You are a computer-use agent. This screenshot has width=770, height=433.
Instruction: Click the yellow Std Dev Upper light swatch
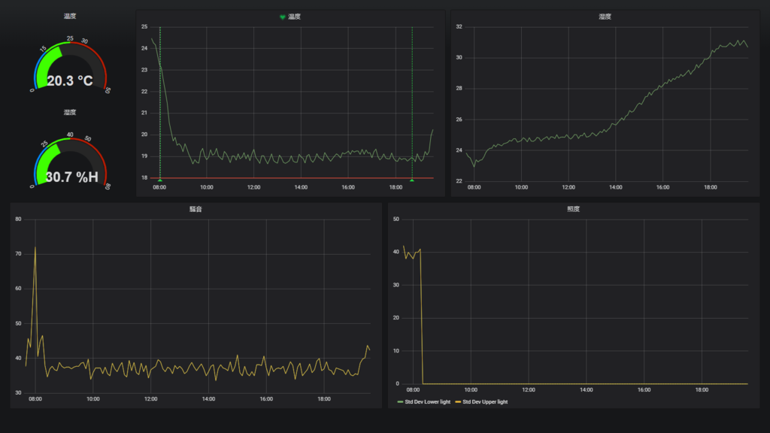click(x=458, y=402)
